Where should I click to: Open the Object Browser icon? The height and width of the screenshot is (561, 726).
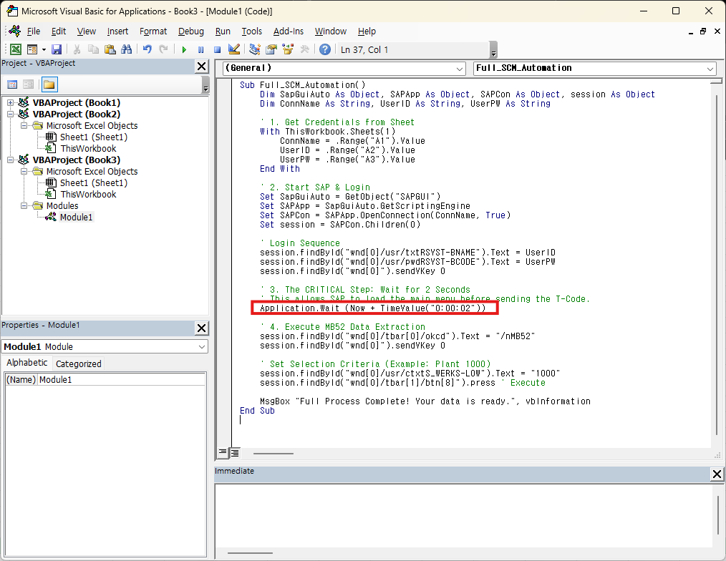[288, 49]
